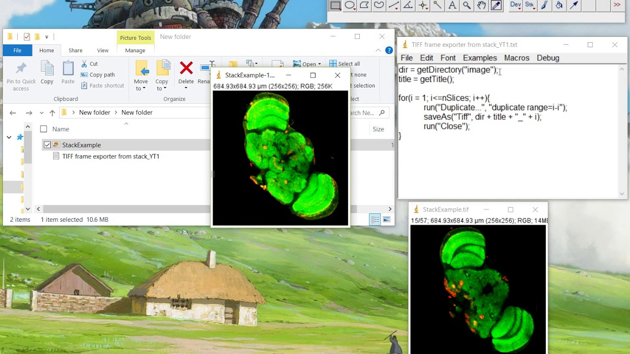Image resolution: width=630 pixels, height=354 pixels.
Task: Select the Color picker eyedropper tool
Action: point(496,5)
